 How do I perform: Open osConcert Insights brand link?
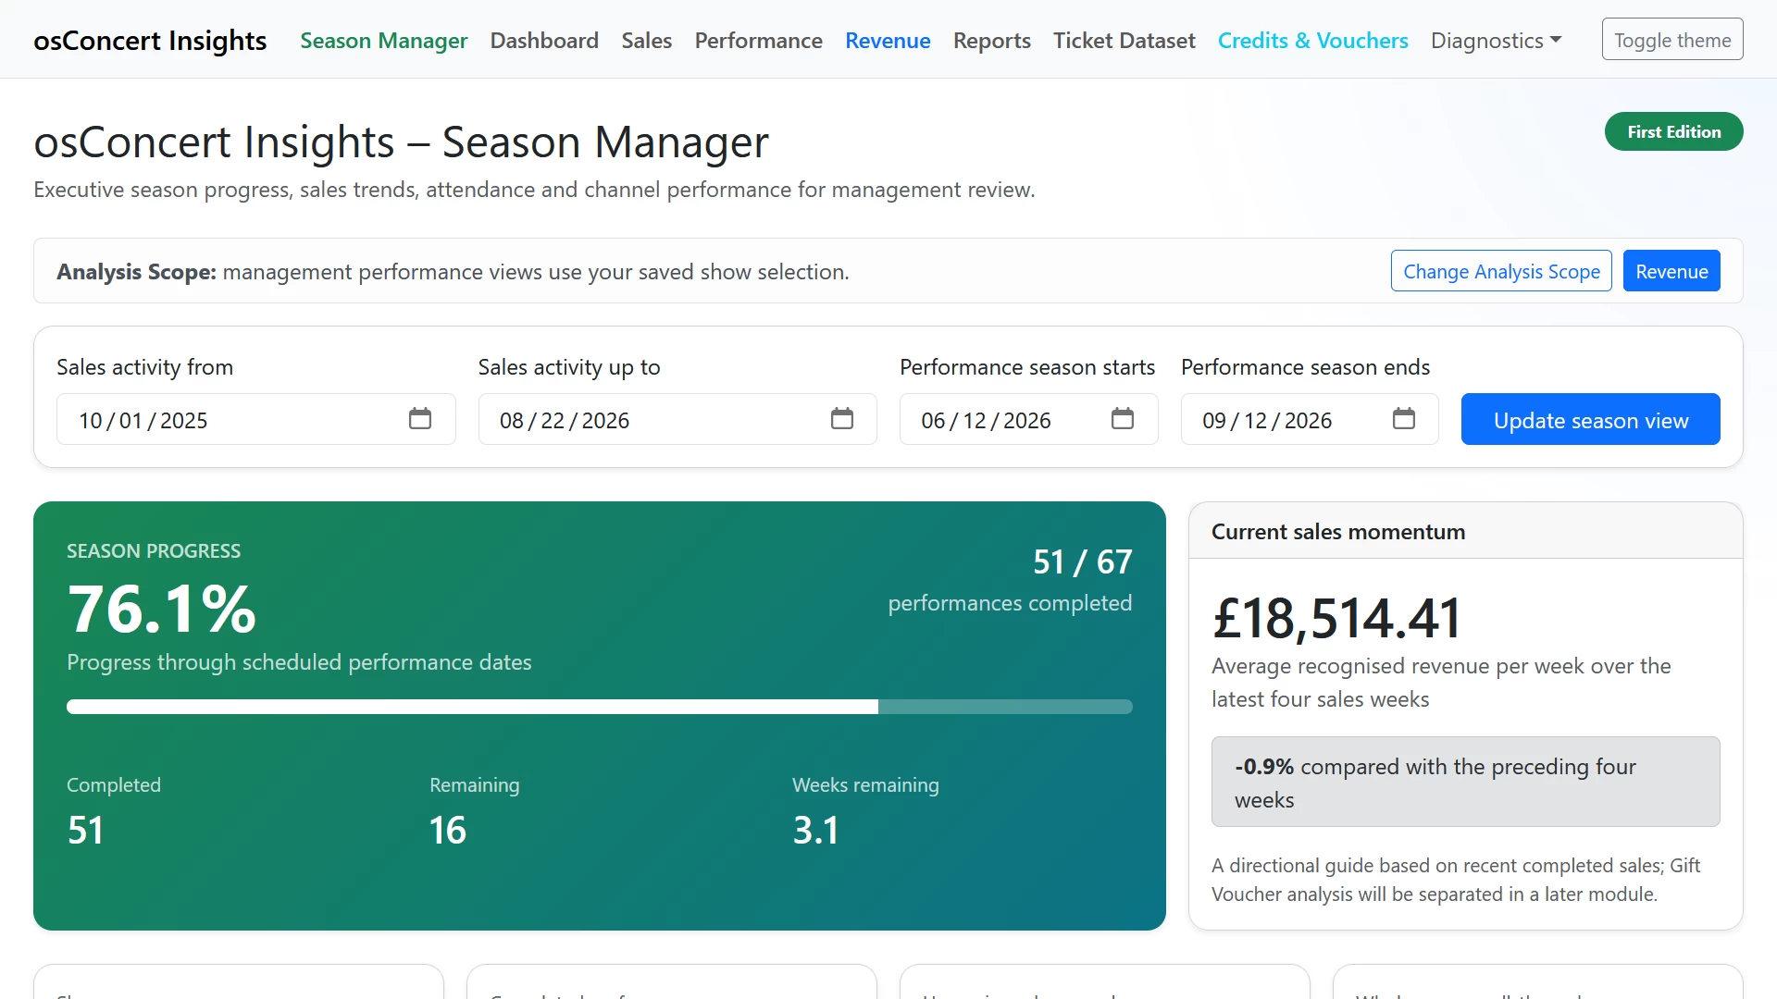(x=150, y=41)
